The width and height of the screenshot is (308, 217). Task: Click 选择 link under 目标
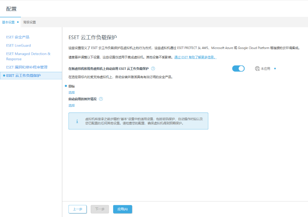[71, 93]
